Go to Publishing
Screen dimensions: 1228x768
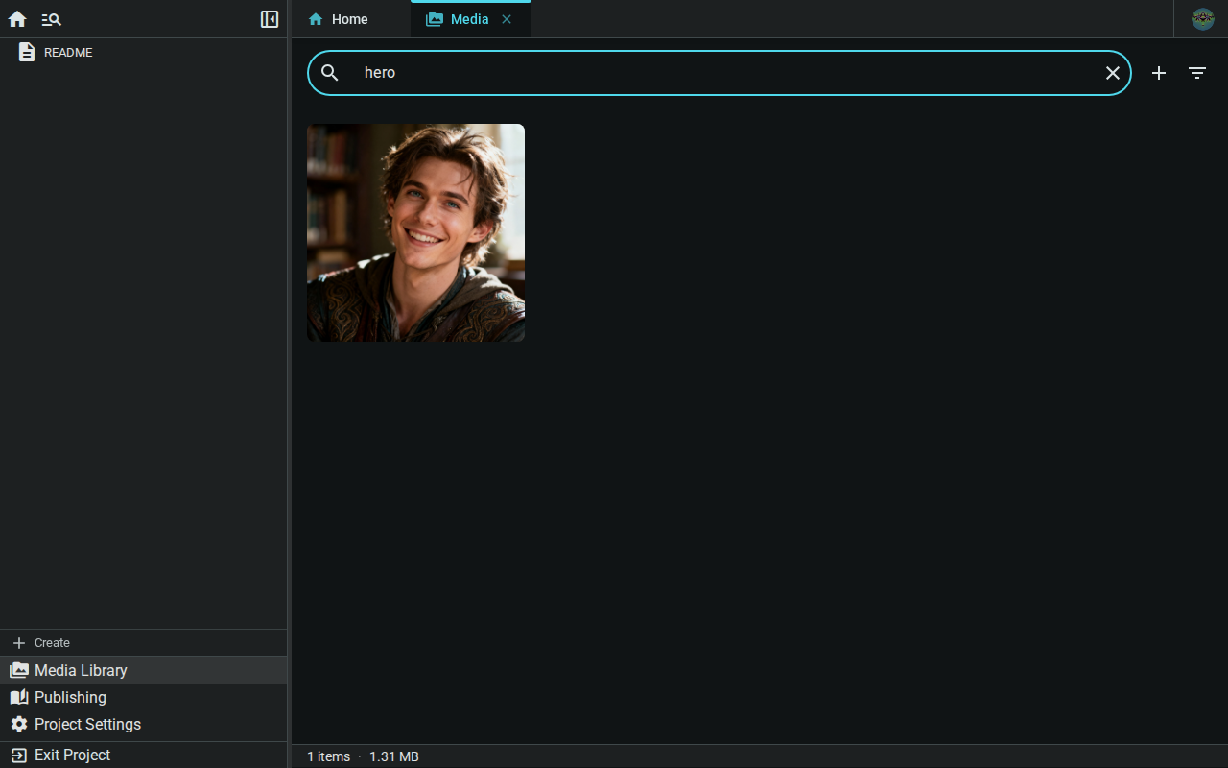[x=144, y=697]
